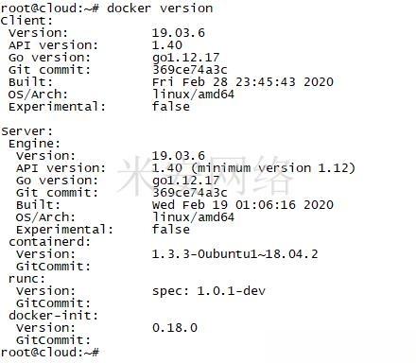The width and height of the screenshot is (416, 363).
Task: Click the Client API version 1.40
Action: coord(167,45)
